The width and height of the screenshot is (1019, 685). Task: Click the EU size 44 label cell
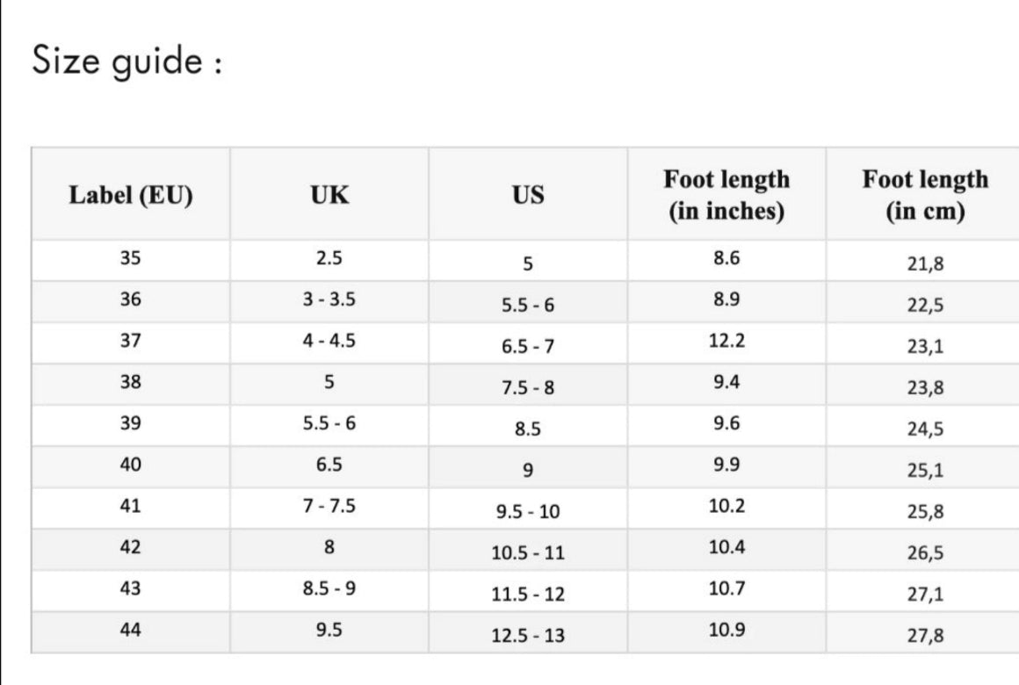pyautogui.click(x=131, y=629)
